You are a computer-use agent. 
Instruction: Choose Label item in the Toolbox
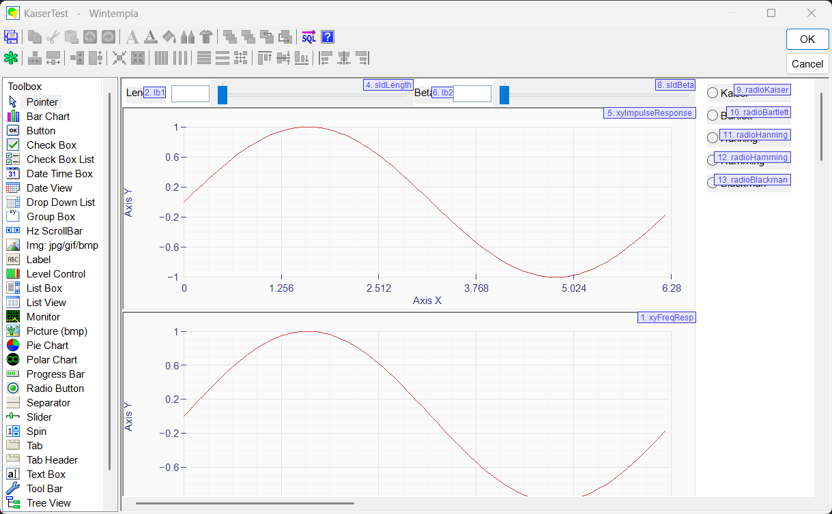38,259
